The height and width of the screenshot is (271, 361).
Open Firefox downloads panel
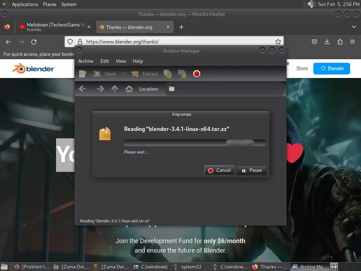point(327,42)
